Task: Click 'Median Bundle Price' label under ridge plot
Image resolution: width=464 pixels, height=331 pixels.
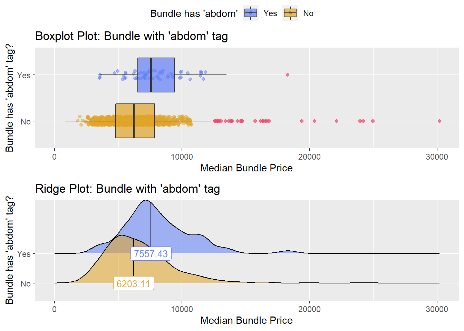Action: (246, 320)
